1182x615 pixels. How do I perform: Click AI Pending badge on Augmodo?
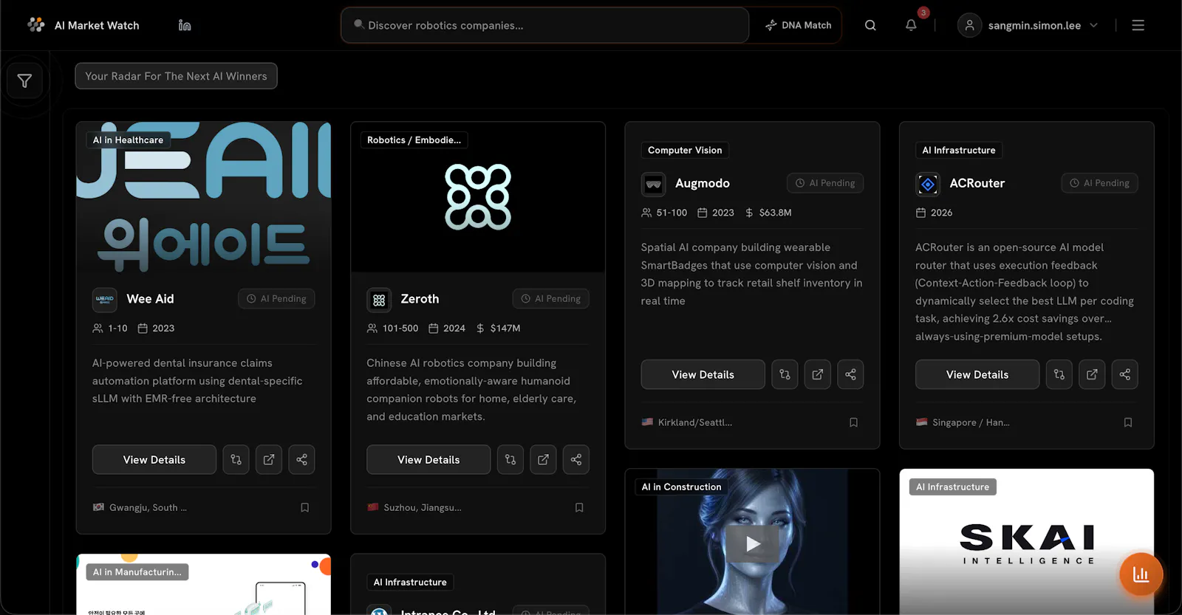tap(825, 183)
